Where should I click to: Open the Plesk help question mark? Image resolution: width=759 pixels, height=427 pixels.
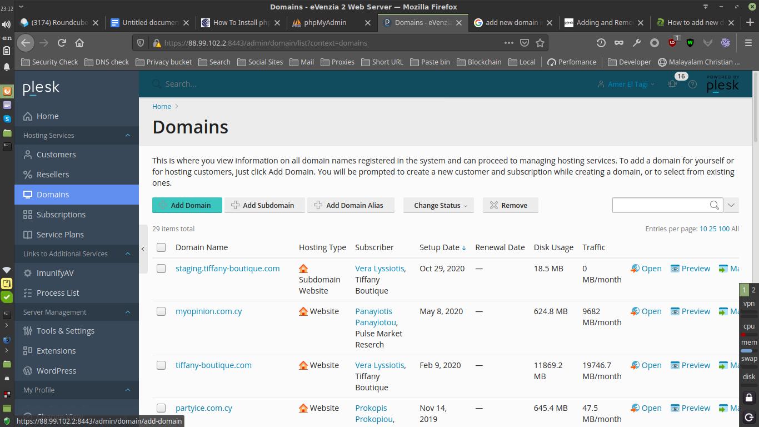[x=692, y=85]
